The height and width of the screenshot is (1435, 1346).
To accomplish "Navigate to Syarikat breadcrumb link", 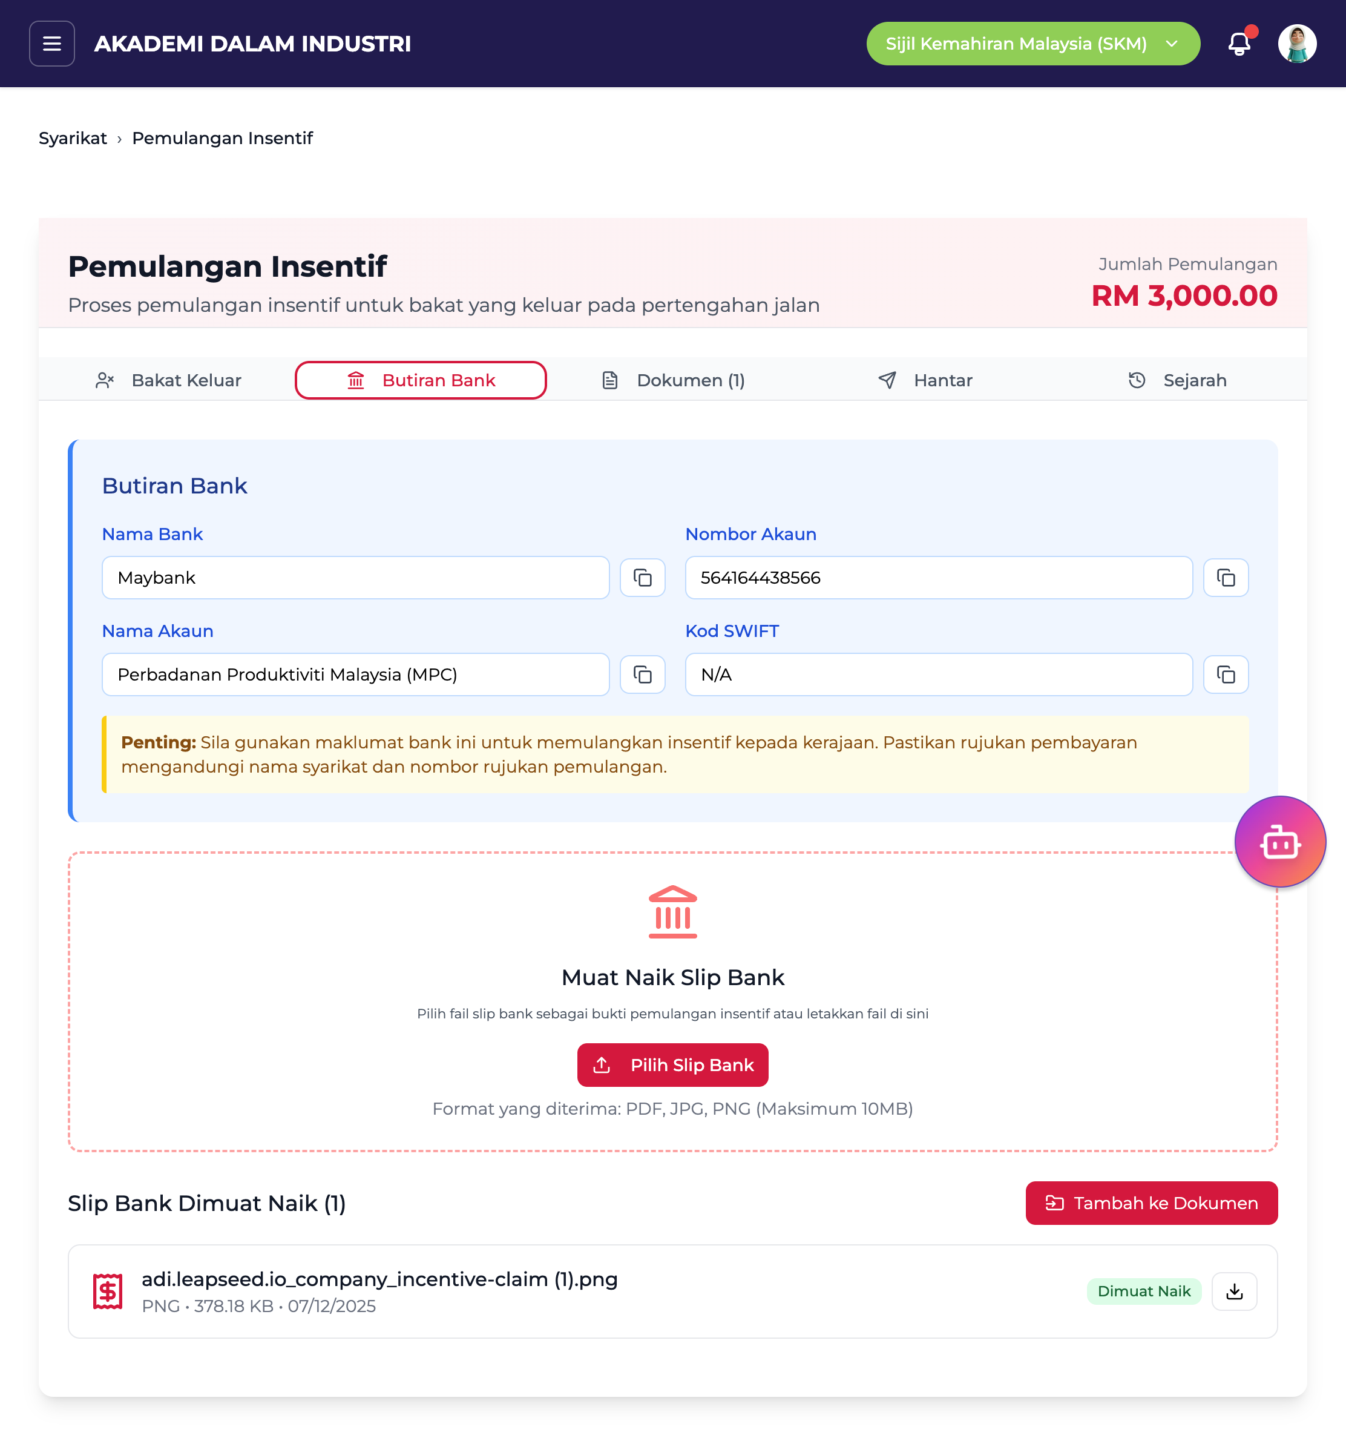I will click(x=73, y=139).
